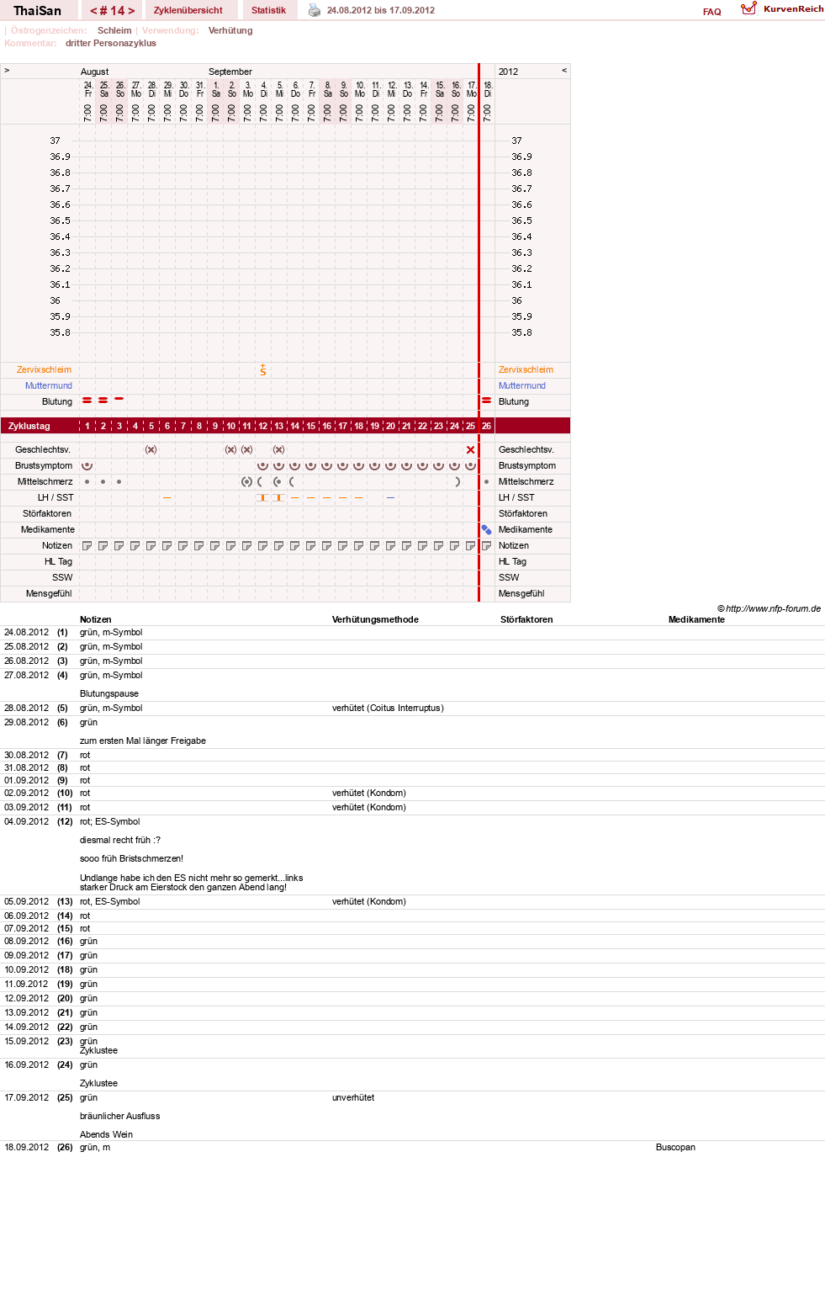Click LH test marker on cycle day 12
The width and height of the screenshot is (825, 1290).
tap(263, 497)
